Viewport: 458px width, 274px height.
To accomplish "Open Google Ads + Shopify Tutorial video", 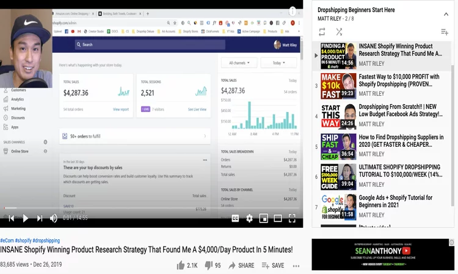I will pos(383,207).
